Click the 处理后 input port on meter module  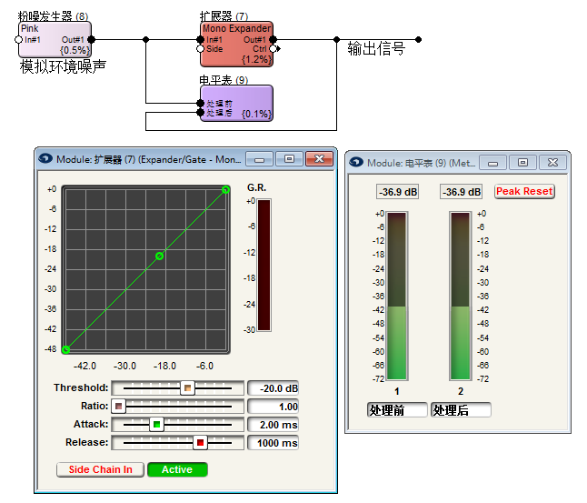200,112
